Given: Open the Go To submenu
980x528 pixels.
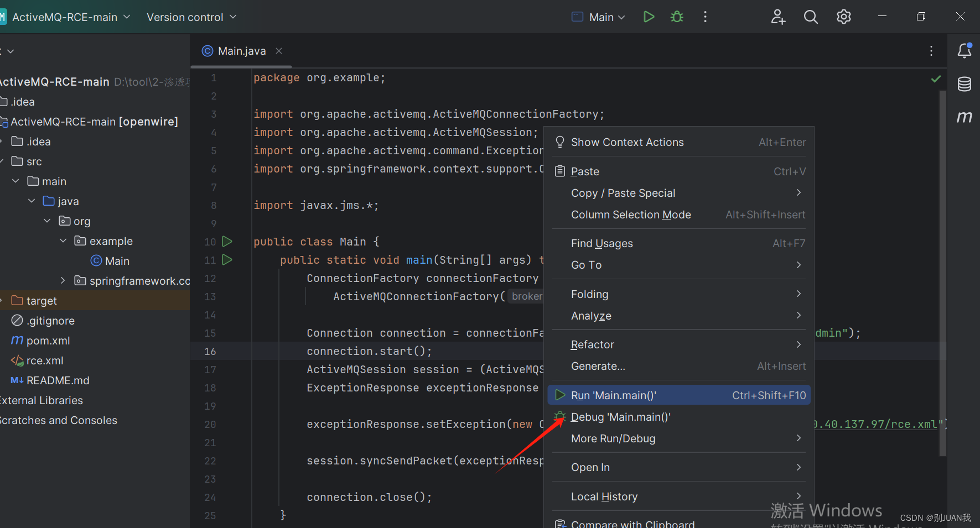Looking at the screenshot, I should pos(679,265).
